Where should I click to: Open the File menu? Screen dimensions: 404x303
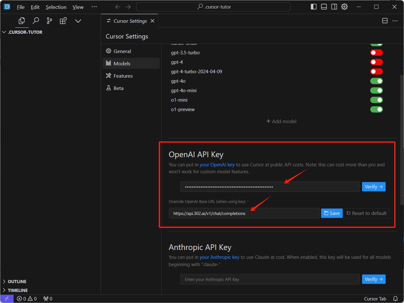pyautogui.click(x=20, y=7)
